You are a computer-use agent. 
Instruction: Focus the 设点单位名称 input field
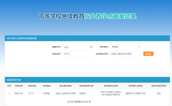click(x=125, y=54)
